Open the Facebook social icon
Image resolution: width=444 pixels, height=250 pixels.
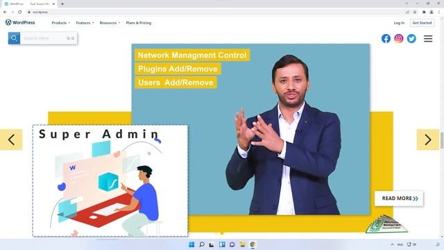coord(386,39)
